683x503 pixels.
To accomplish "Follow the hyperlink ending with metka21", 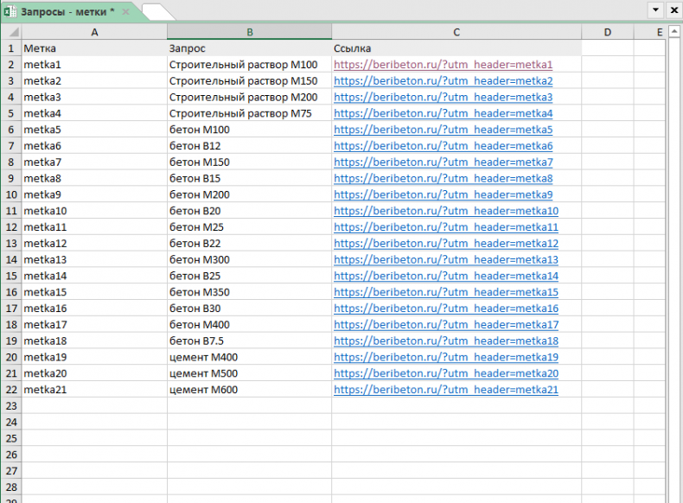I will 446,390.
